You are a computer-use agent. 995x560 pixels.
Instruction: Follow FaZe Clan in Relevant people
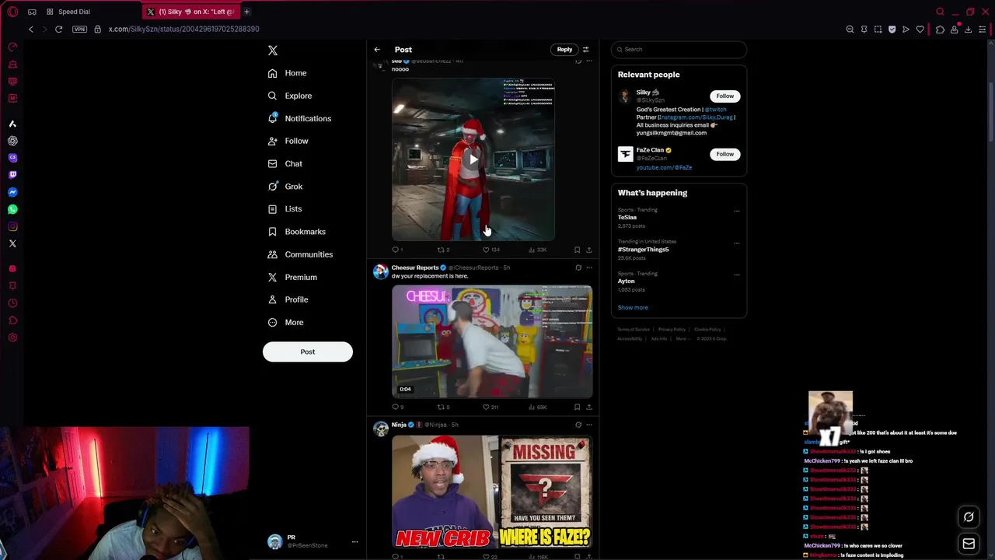tap(724, 154)
